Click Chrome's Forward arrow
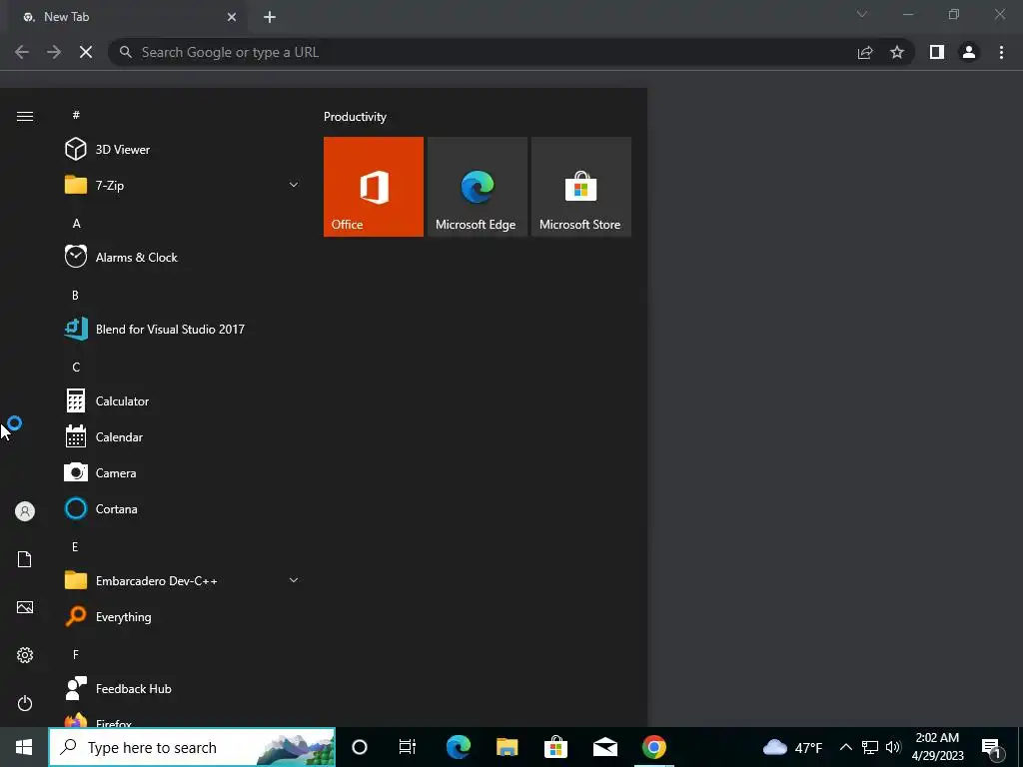The width and height of the screenshot is (1023, 767). tap(54, 52)
